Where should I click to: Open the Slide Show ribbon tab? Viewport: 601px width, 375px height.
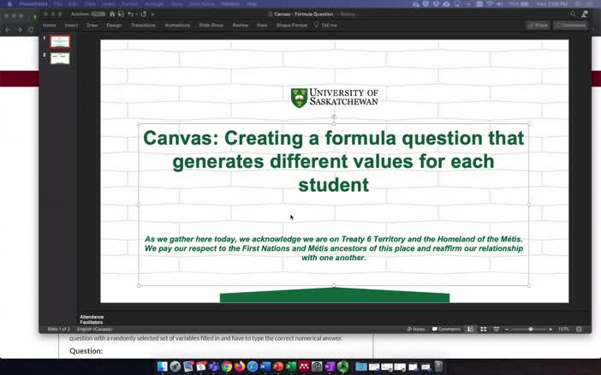[x=211, y=26]
